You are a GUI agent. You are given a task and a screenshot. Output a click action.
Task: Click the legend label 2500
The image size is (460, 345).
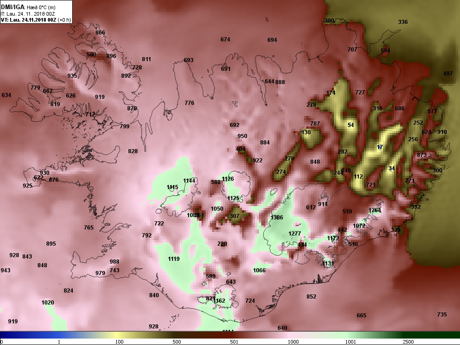coord(408,342)
